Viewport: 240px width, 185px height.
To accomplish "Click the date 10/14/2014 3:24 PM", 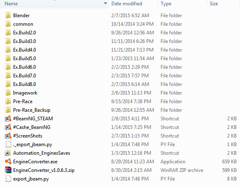I will click(132, 24).
